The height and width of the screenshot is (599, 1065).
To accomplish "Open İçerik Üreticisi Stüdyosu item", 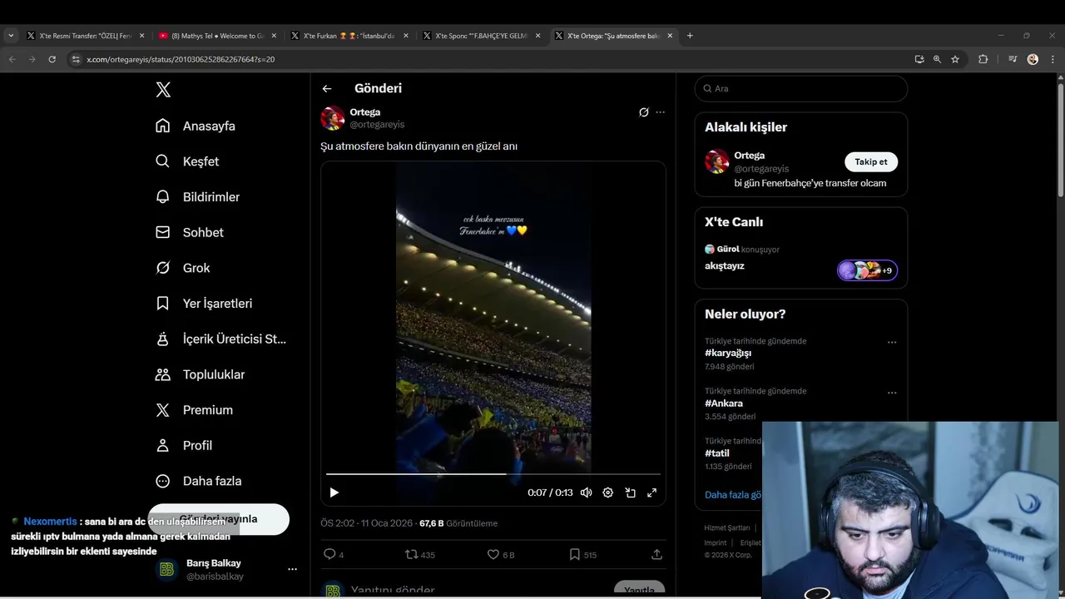I will click(x=220, y=339).
